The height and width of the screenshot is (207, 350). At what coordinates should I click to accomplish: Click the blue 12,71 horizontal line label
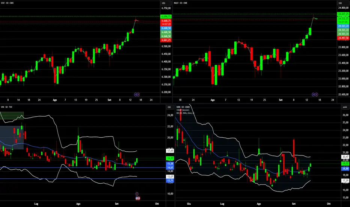coord(170,180)
